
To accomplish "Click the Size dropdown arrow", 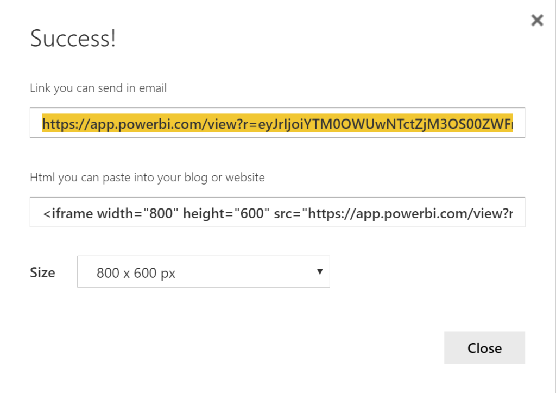I will pyautogui.click(x=320, y=271).
